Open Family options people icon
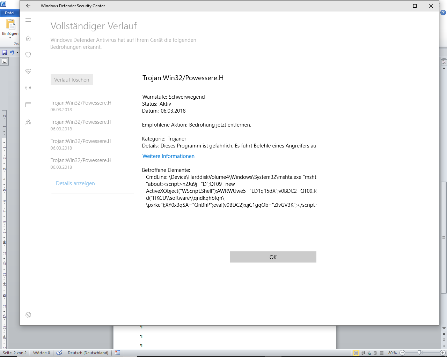The width and height of the screenshot is (447, 357). click(28, 122)
